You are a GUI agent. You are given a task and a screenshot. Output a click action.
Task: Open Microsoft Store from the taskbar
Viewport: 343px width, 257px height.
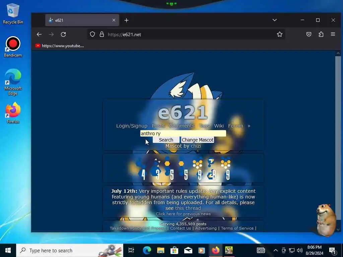[174, 250]
